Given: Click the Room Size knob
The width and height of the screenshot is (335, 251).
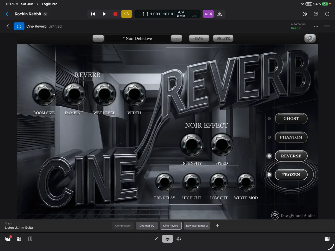Looking at the screenshot, I should pos(44,94).
